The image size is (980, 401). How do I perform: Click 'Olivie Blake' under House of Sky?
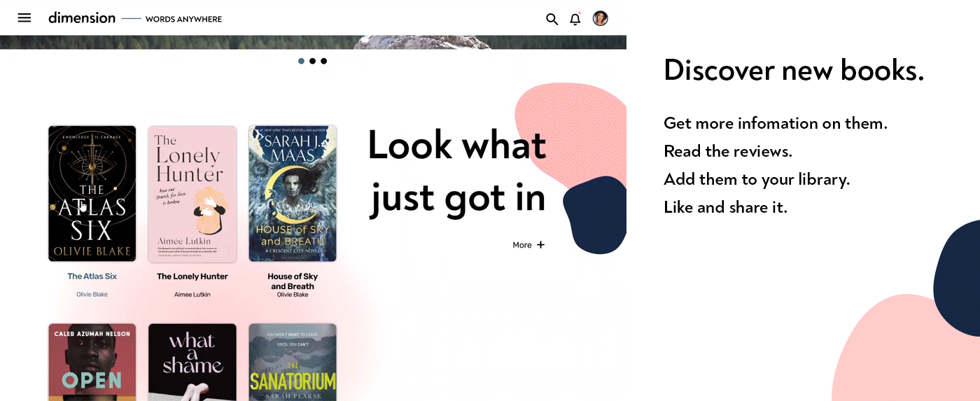293,295
